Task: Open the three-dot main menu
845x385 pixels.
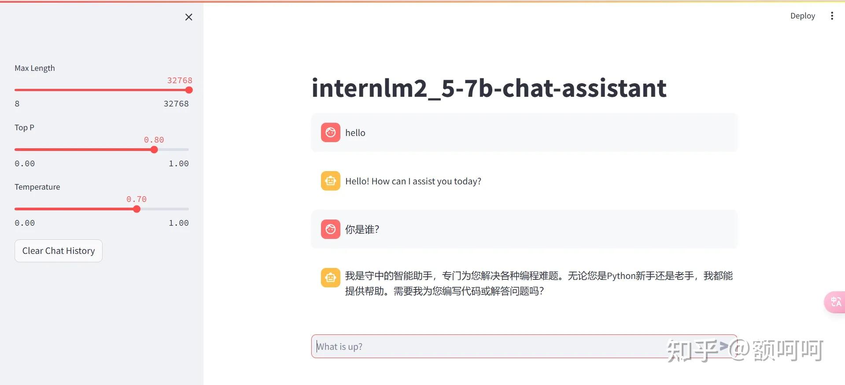Action: [x=832, y=16]
